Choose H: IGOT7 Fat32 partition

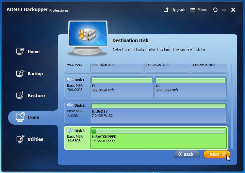158,113
